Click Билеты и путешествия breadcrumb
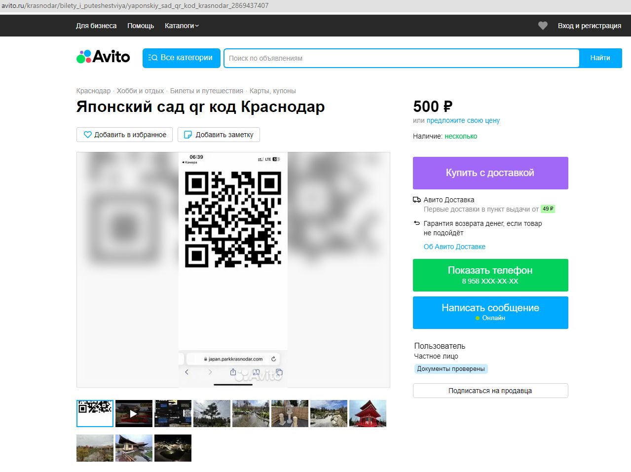 coord(206,91)
